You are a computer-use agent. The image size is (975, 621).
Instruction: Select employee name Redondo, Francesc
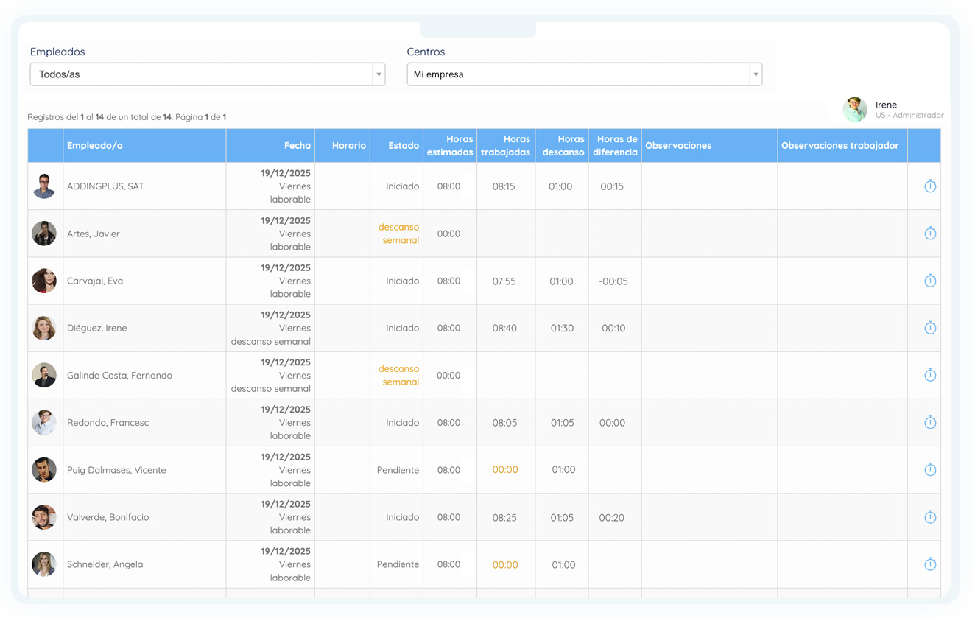108,422
